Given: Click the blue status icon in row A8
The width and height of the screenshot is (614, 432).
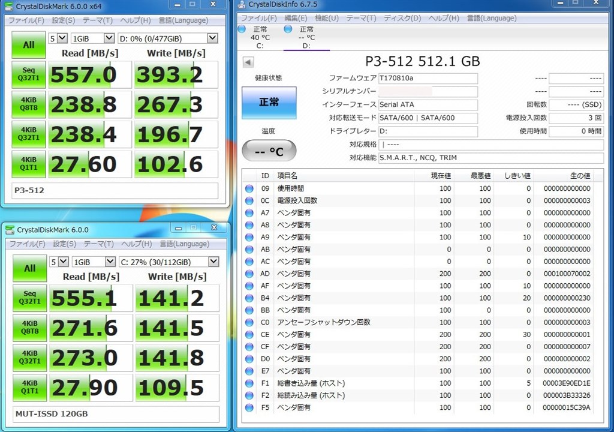Looking at the screenshot, I should click(249, 225).
